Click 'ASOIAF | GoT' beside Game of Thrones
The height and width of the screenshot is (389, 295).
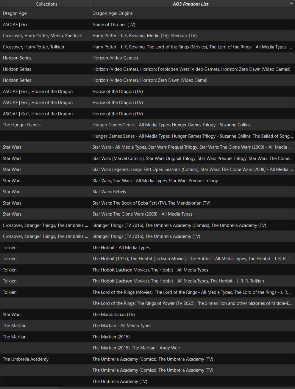pos(46,24)
